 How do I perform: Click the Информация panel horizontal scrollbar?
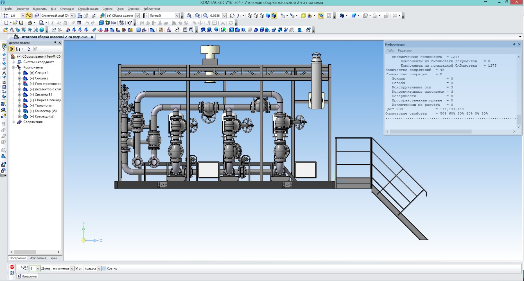click(430, 132)
